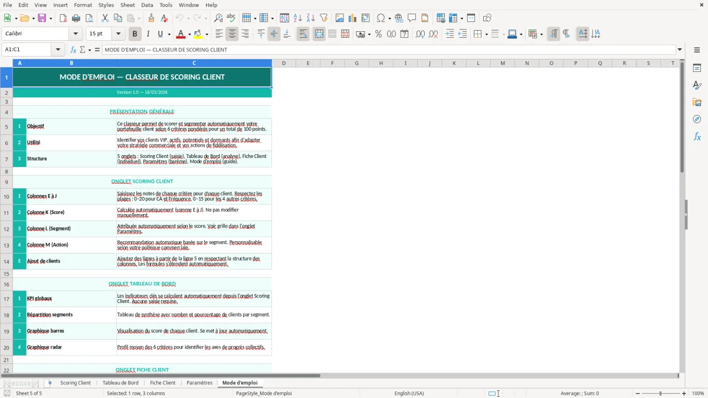Image resolution: width=708 pixels, height=398 pixels.
Task: Toggle Center Horizontally alignment
Action: coord(232,34)
